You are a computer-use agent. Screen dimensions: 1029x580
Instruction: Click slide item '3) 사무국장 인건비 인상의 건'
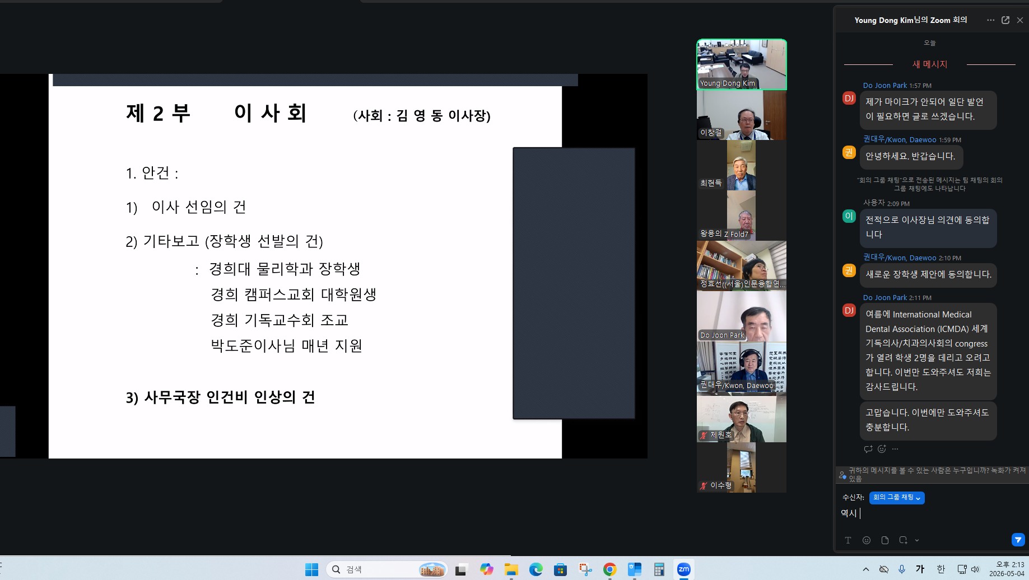220,397
